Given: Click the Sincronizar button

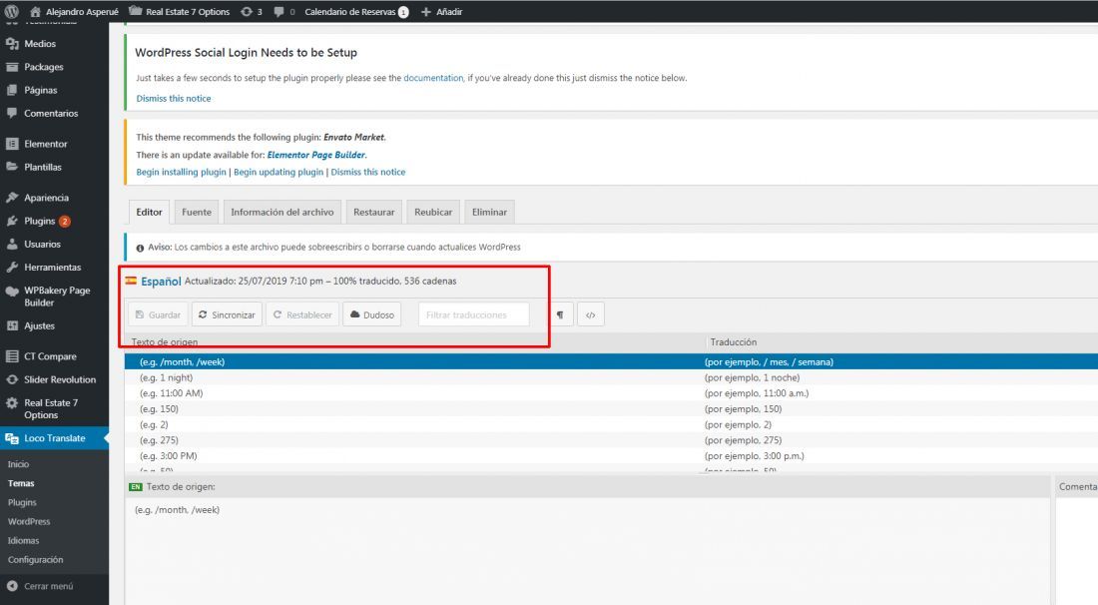Looking at the screenshot, I should tap(227, 314).
